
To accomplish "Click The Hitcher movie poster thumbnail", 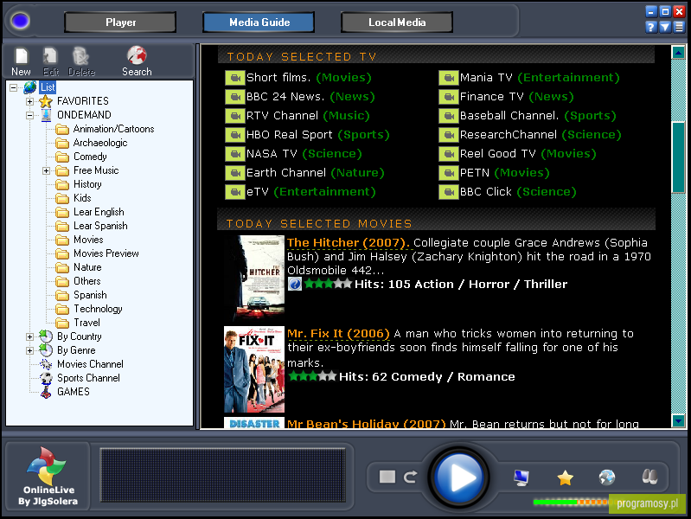I will pos(254,278).
